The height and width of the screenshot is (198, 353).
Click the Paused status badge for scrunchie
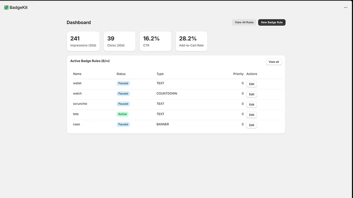[x=123, y=104]
